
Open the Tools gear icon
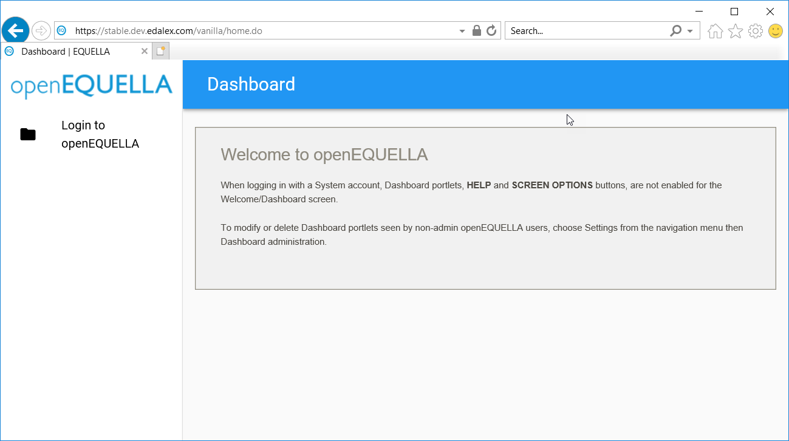(x=755, y=30)
